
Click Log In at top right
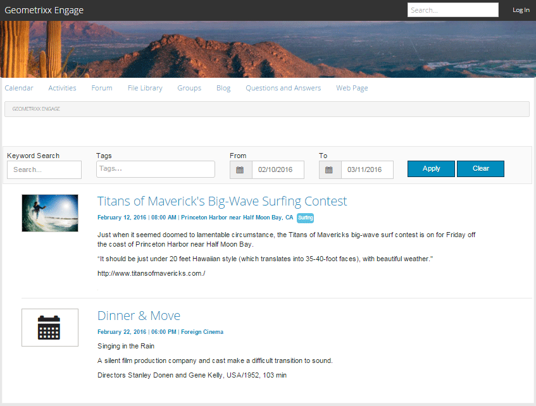point(521,10)
